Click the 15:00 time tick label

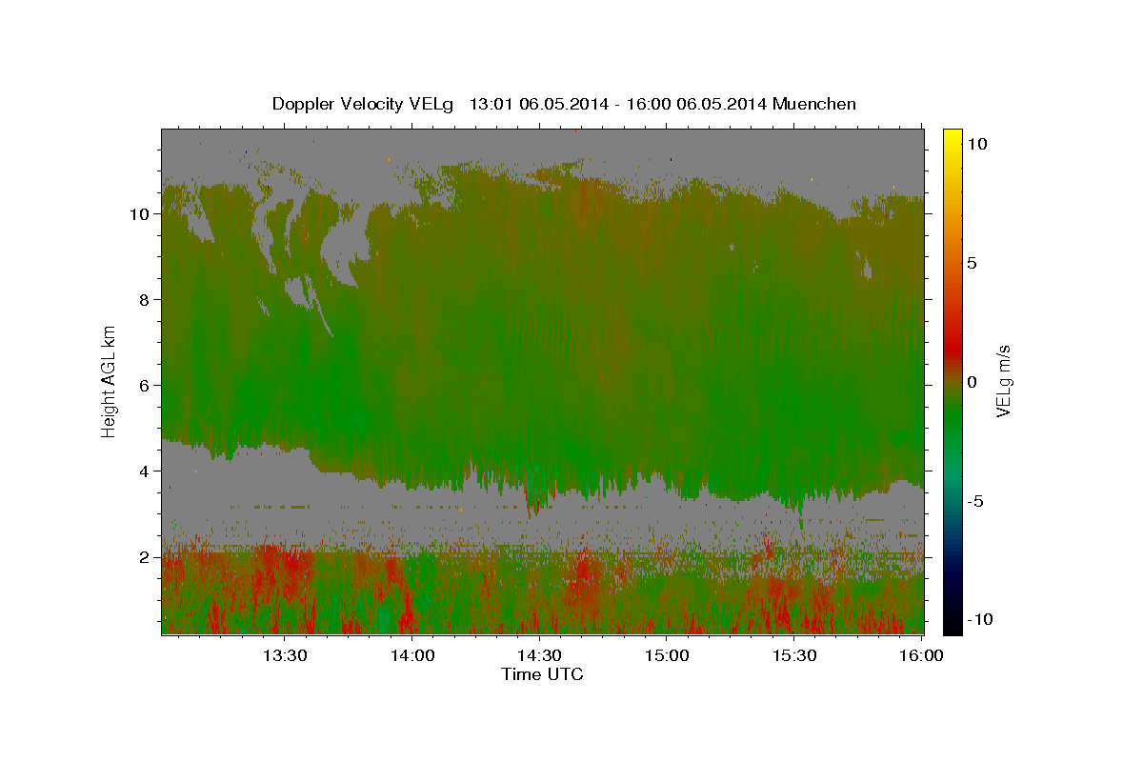click(667, 655)
